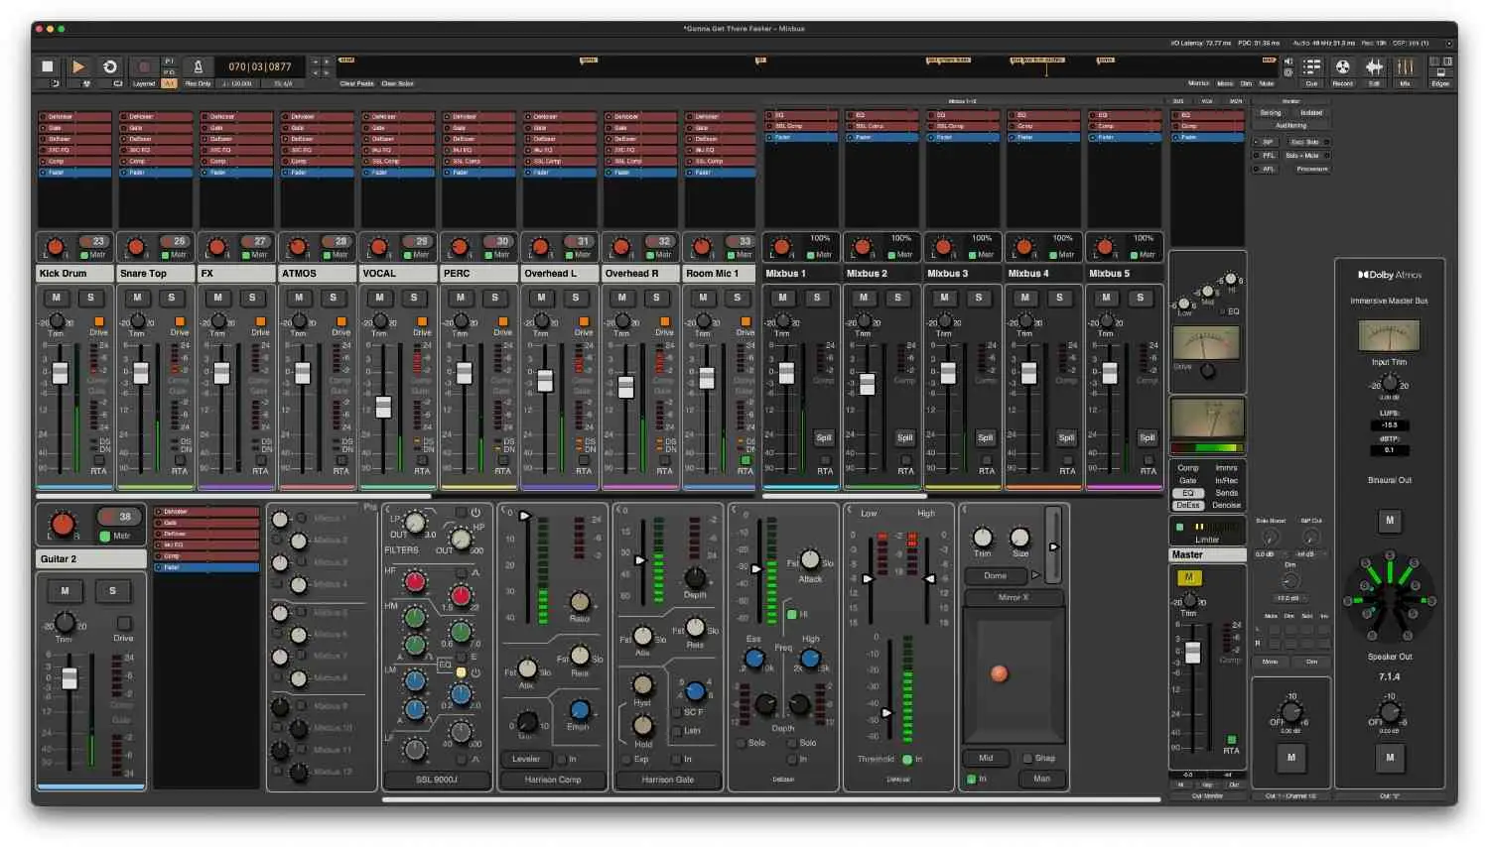Select the Denoise tab in master section
Screen dimensions: 1489x847
tap(1227, 506)
